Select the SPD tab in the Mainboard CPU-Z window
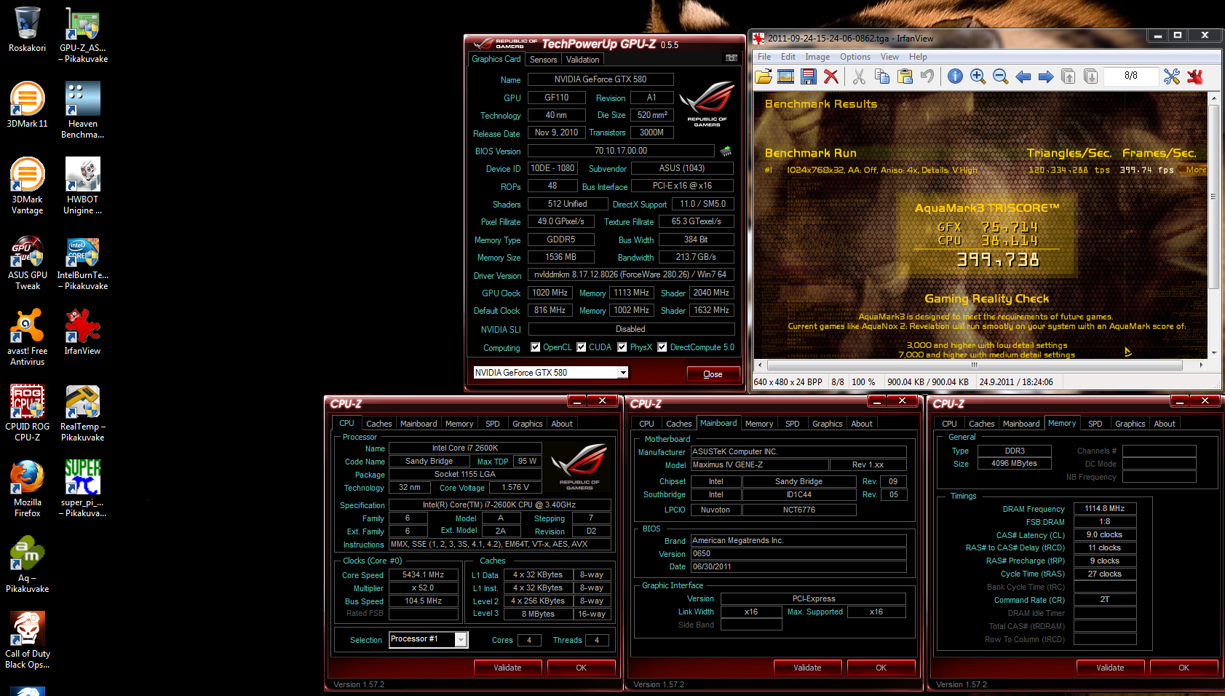The height and width of the screenshot is (696, 1225). (793, 424)
